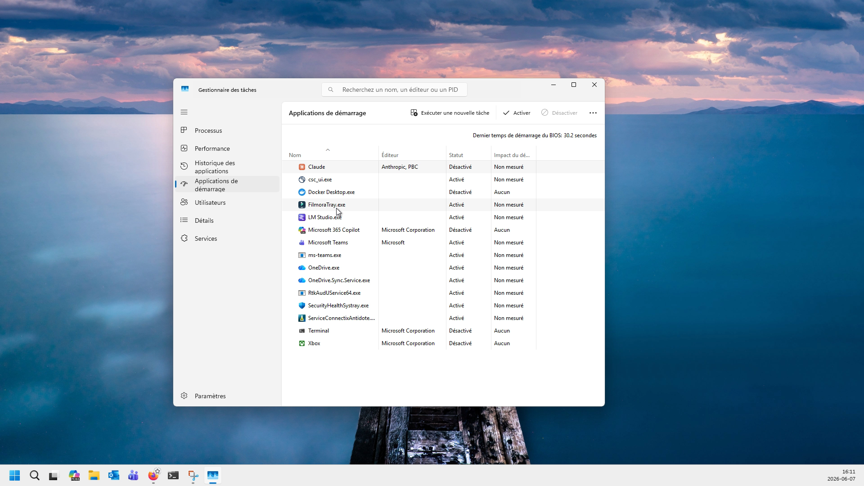Sort by Impact du démarrage column
Screen dimensions: 864x486
(513, 153)
